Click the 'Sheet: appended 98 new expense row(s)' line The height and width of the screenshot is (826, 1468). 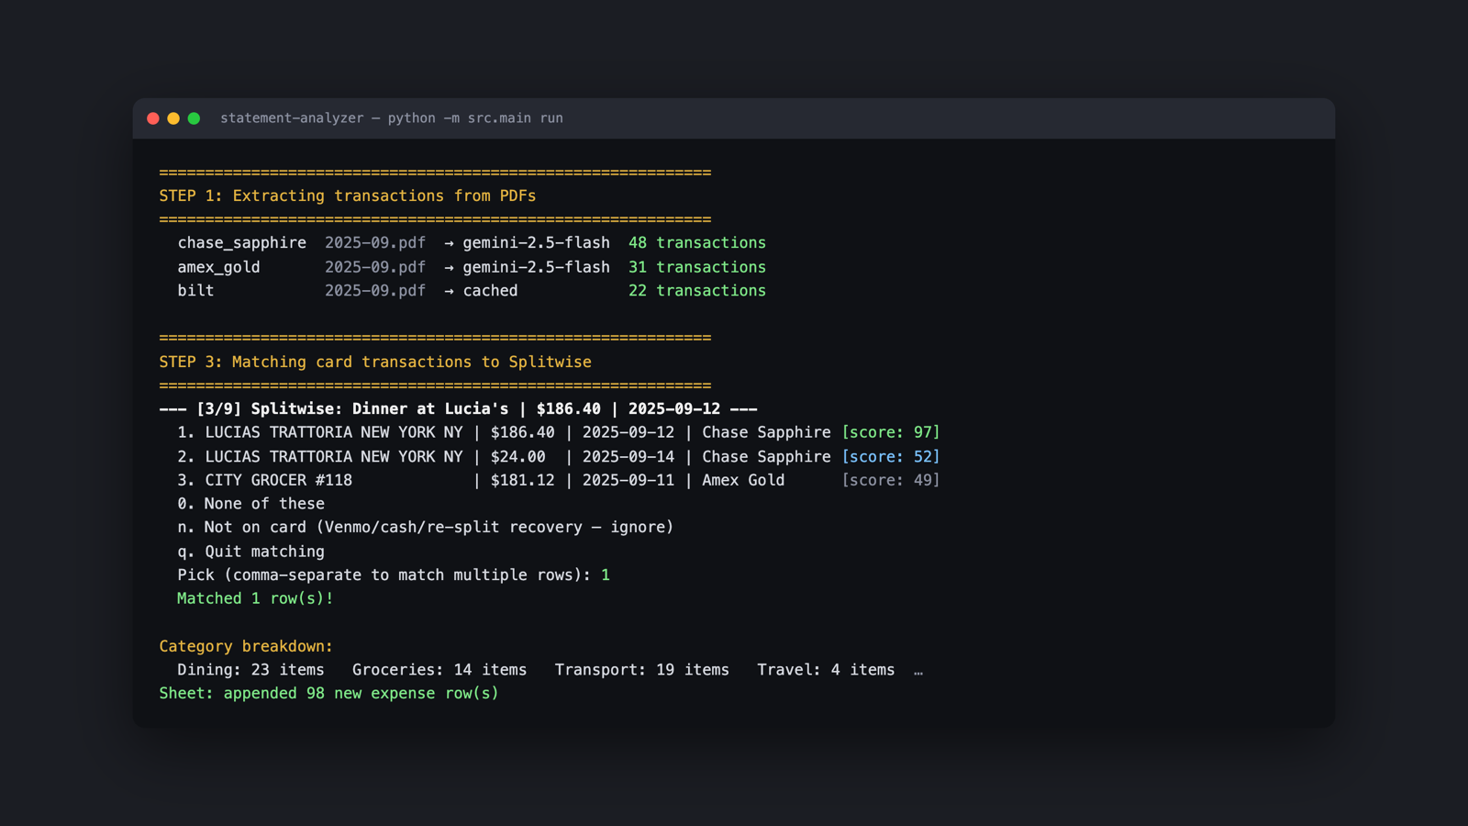click(x=328, y=694)
